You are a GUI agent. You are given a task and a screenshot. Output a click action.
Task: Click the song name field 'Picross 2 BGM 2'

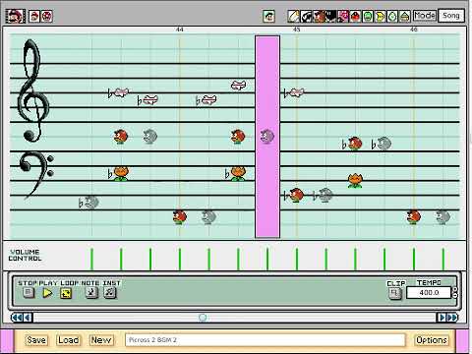click(265, 340)
